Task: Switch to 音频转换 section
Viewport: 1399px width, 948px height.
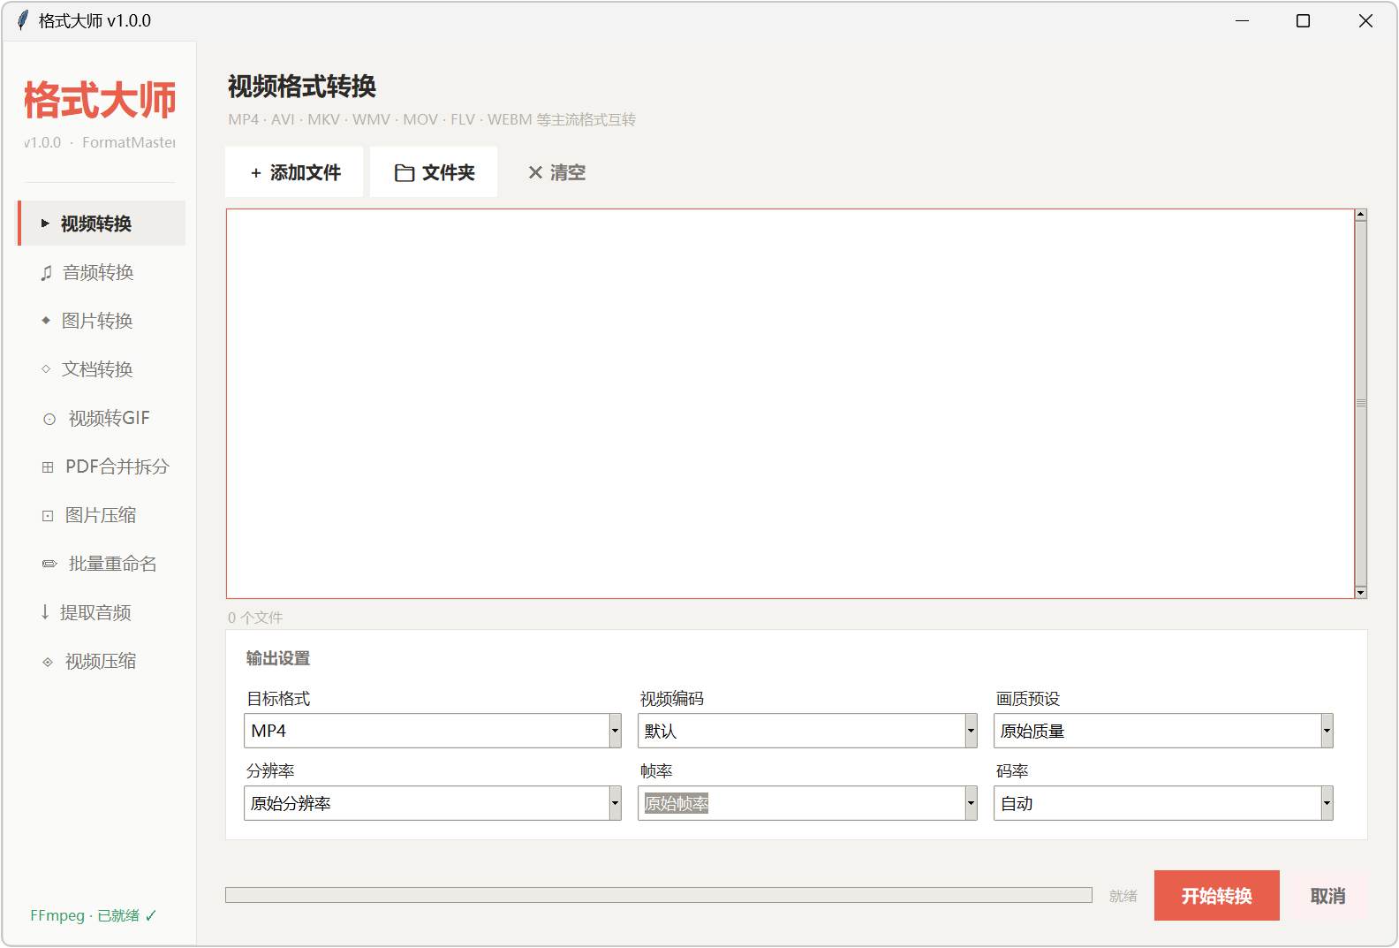Action: 102,272
